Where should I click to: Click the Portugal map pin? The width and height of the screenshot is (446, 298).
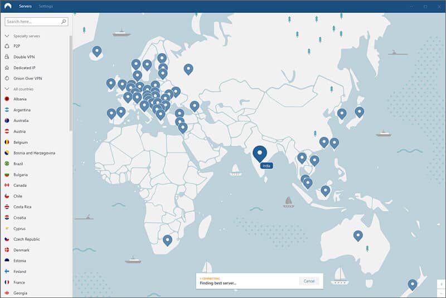[111, 114]
